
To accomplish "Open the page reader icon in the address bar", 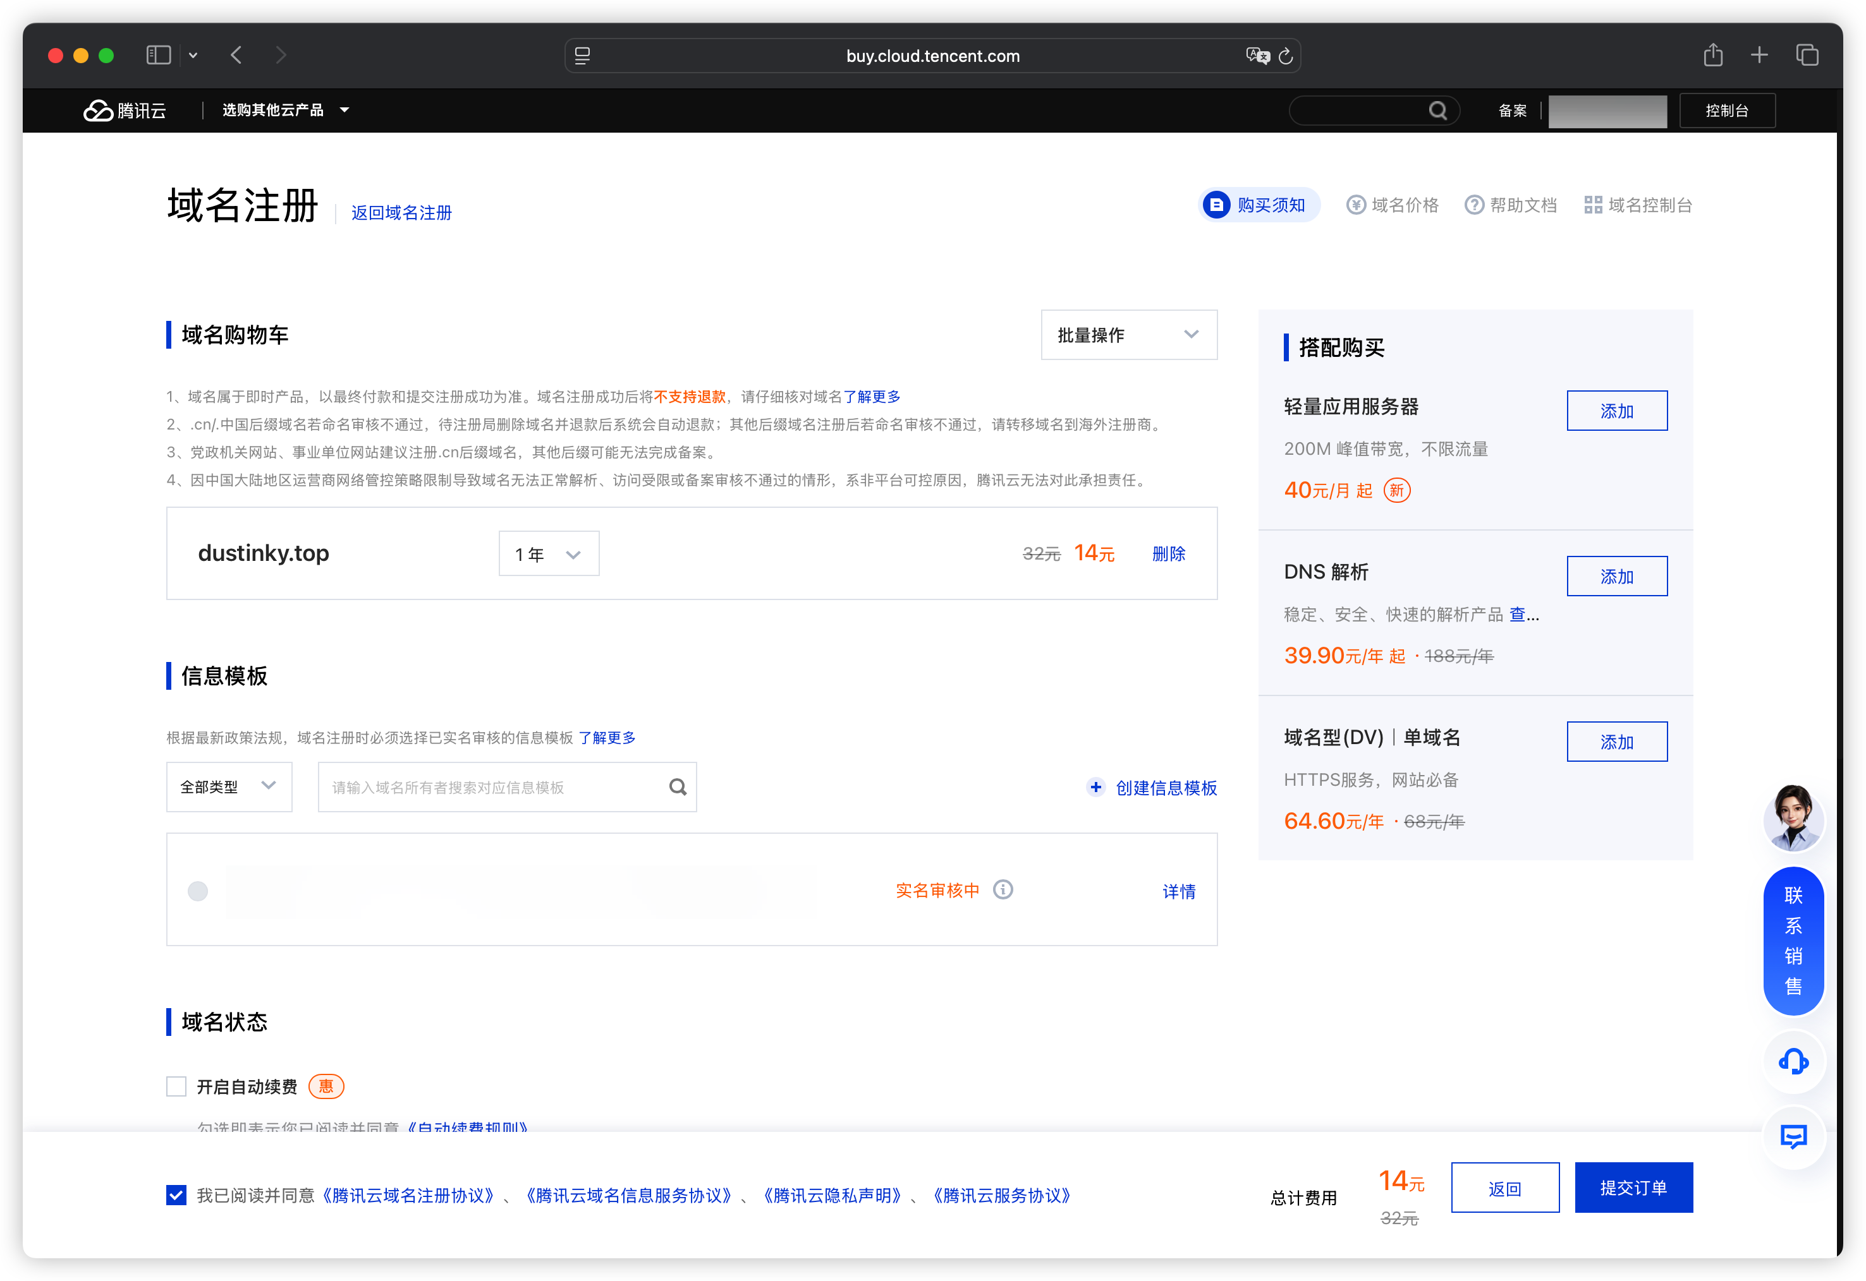I will click(582, 56).
